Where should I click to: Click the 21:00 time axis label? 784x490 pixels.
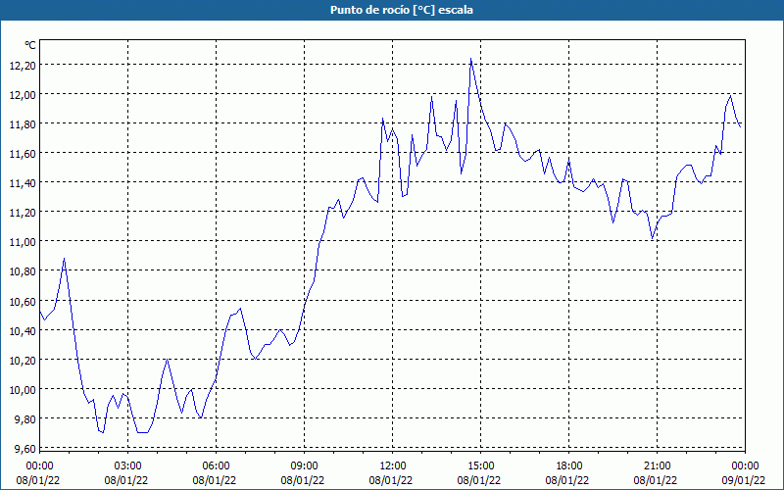(657, 466)
